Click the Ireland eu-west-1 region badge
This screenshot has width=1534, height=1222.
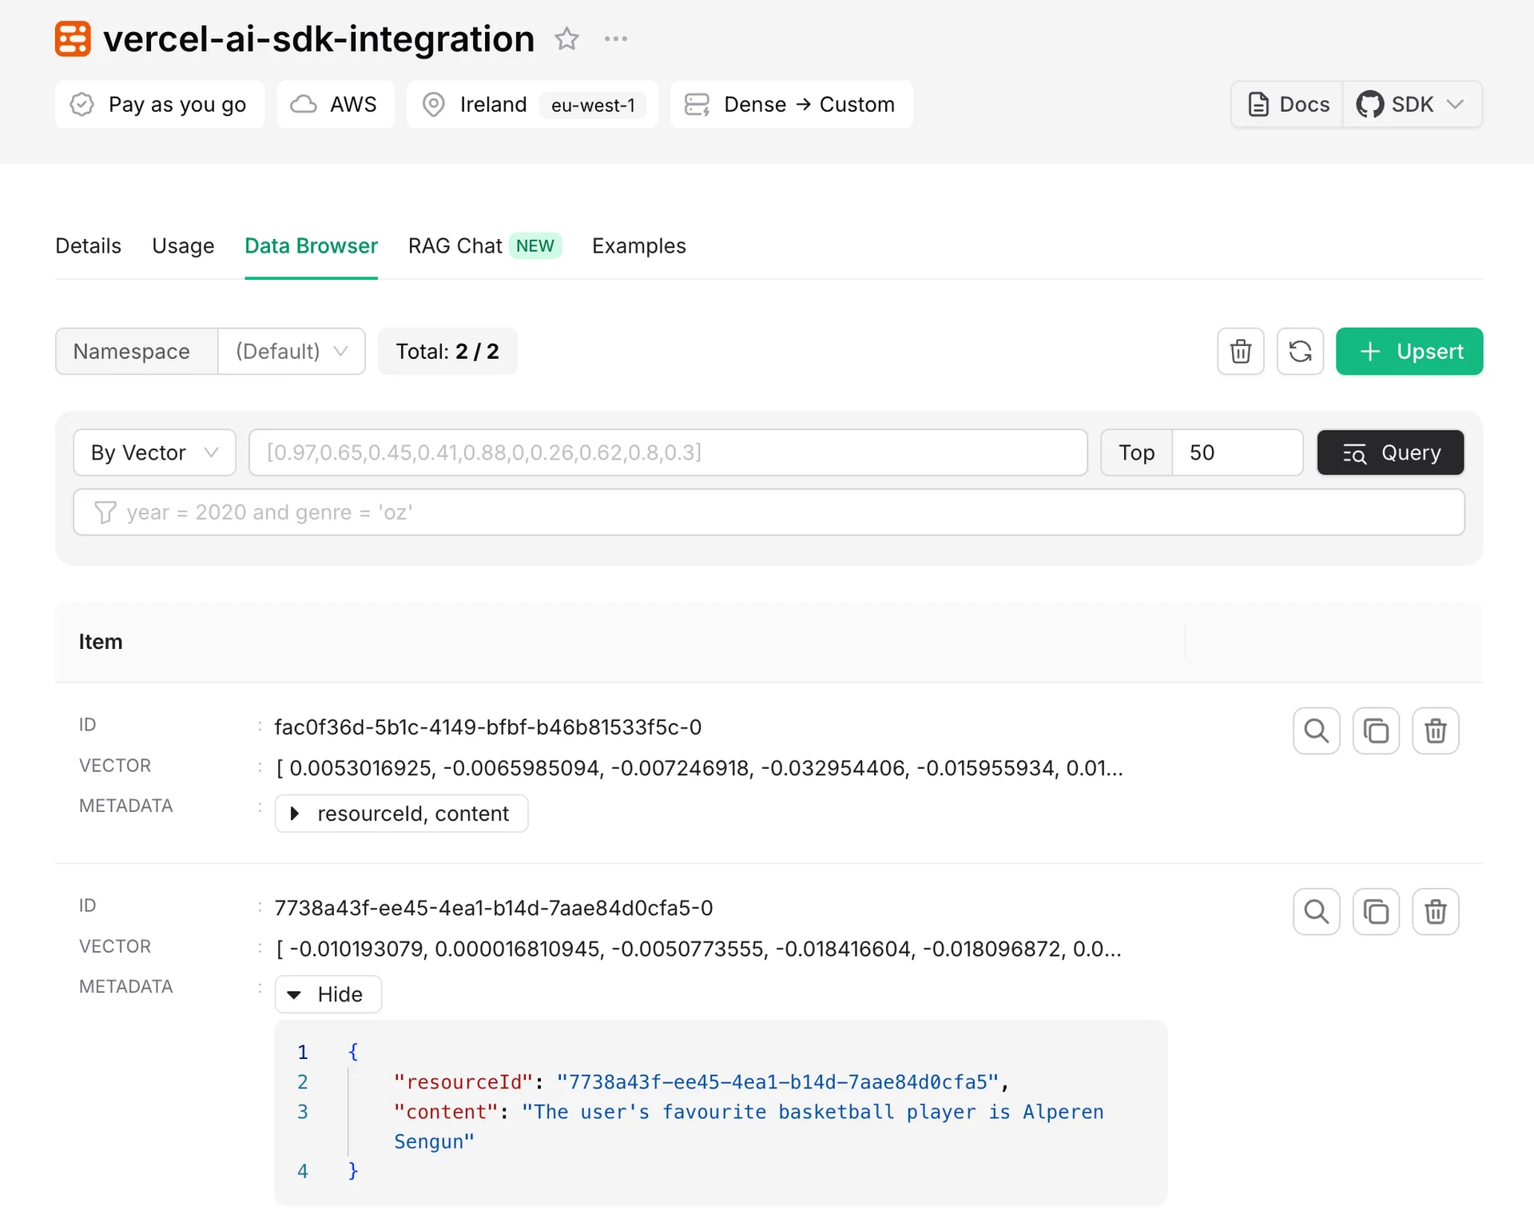(532, 104)
